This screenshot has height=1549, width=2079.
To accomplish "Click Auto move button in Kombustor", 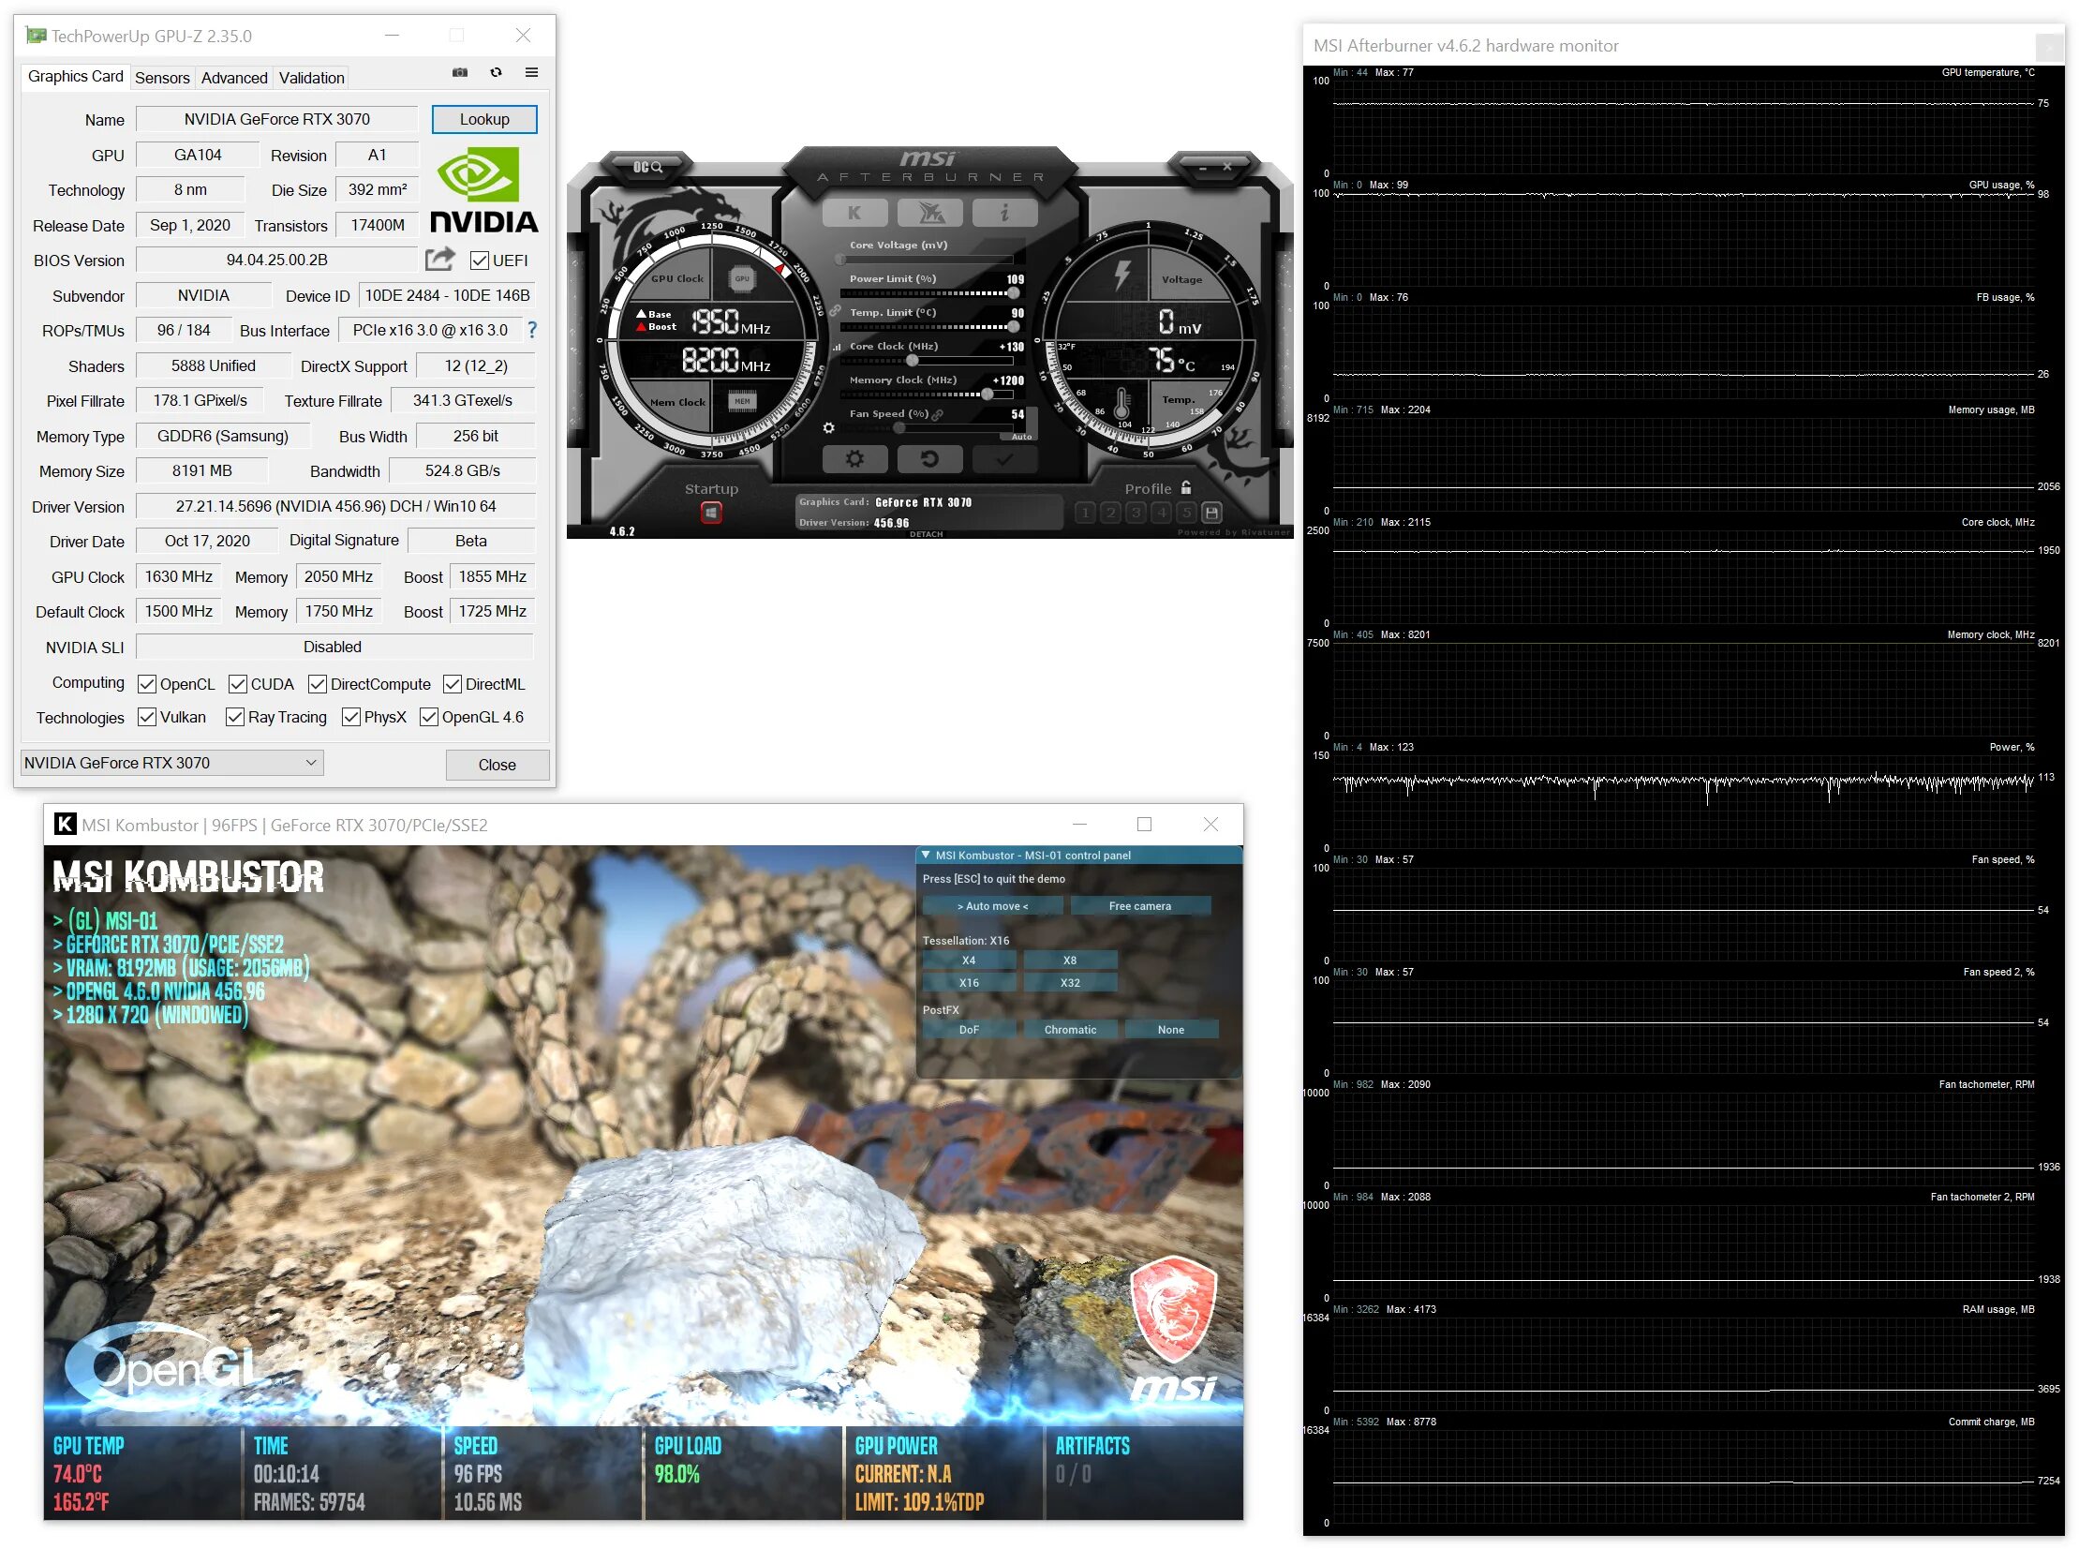I will coord(992,907).
